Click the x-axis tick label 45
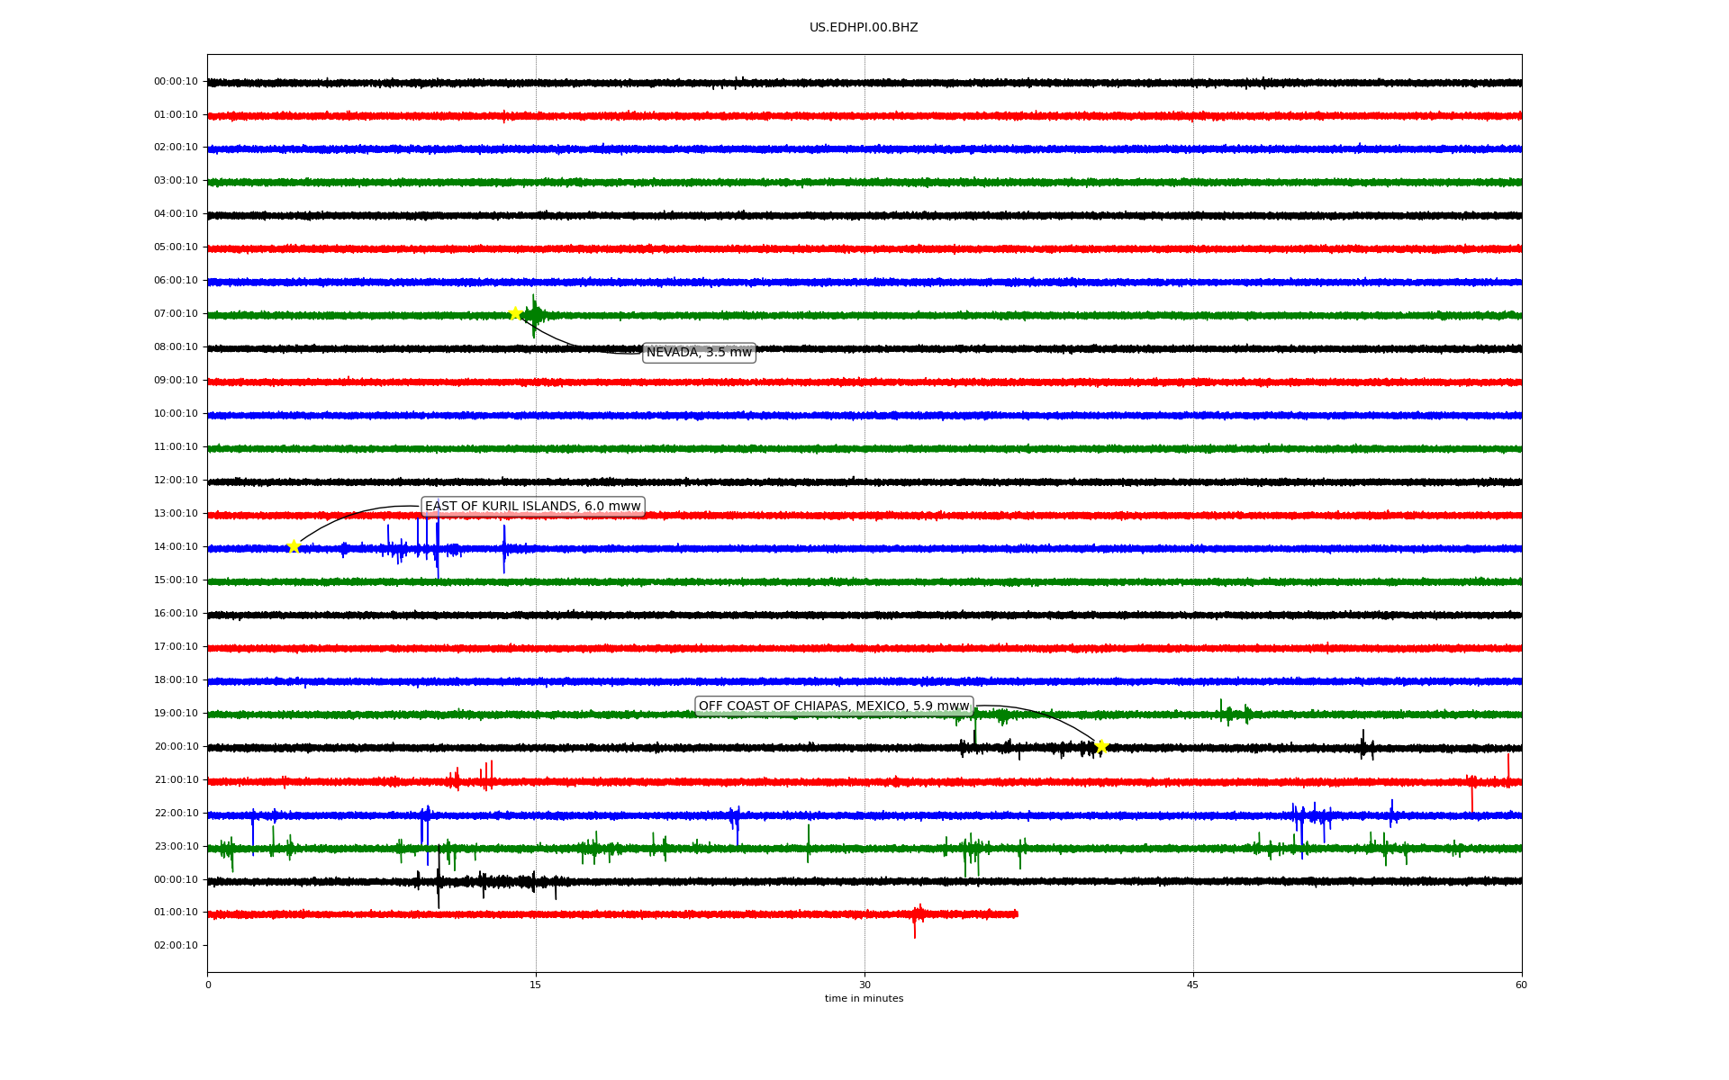 tap(1193, 985)
